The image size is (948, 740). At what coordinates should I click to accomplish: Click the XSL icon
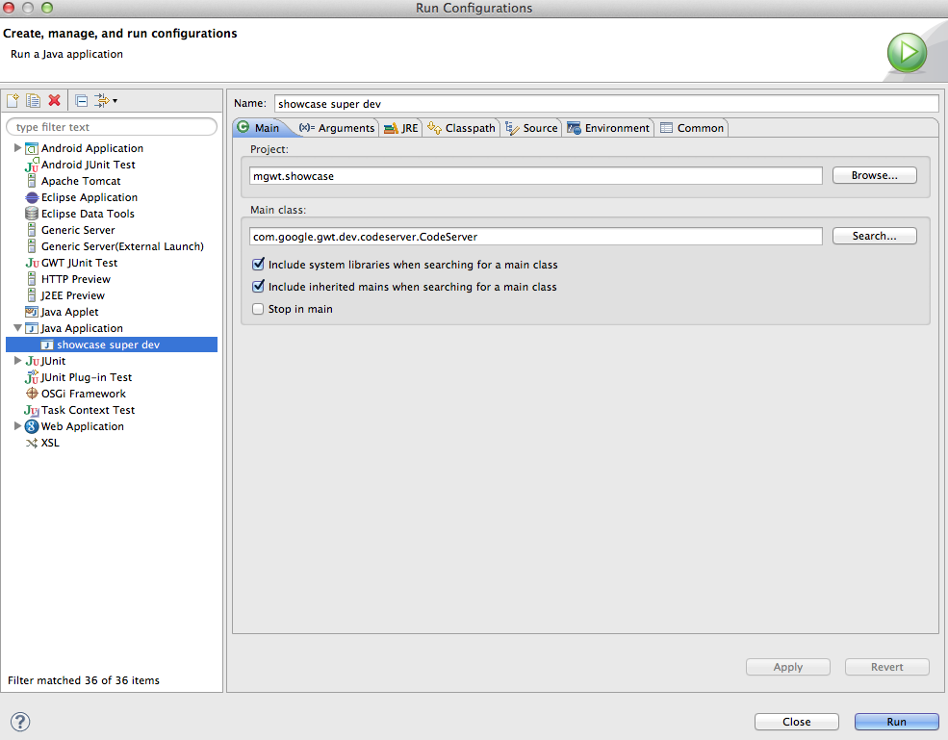[x=32, y=444]
